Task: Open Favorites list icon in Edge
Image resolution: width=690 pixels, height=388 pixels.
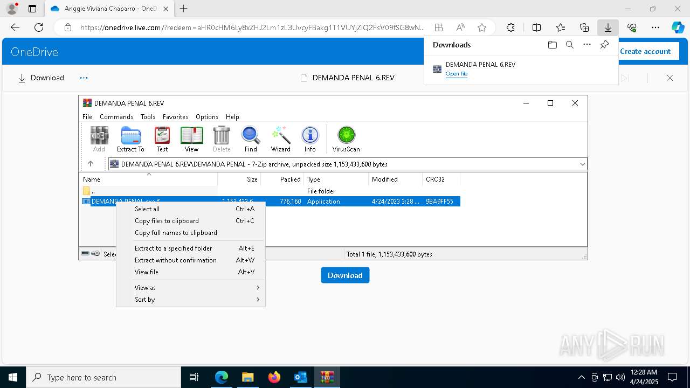Action: tap(561, 27)
